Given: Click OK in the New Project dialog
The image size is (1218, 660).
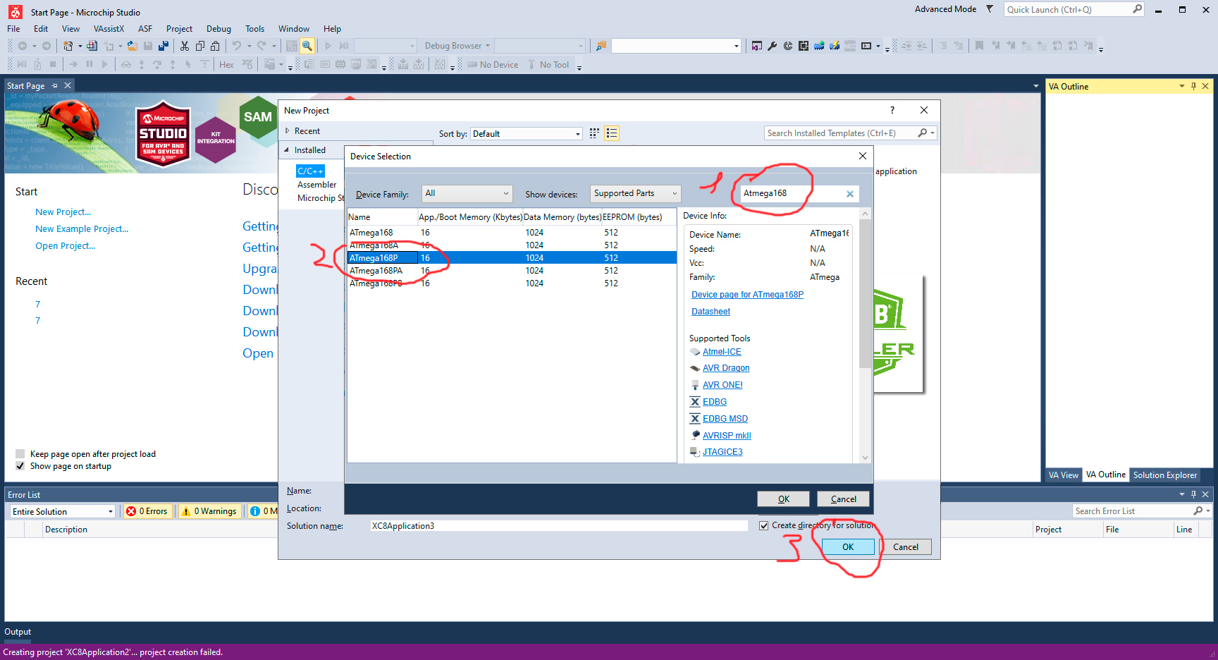Looking at the screenshot, I should tap(848, 546).
